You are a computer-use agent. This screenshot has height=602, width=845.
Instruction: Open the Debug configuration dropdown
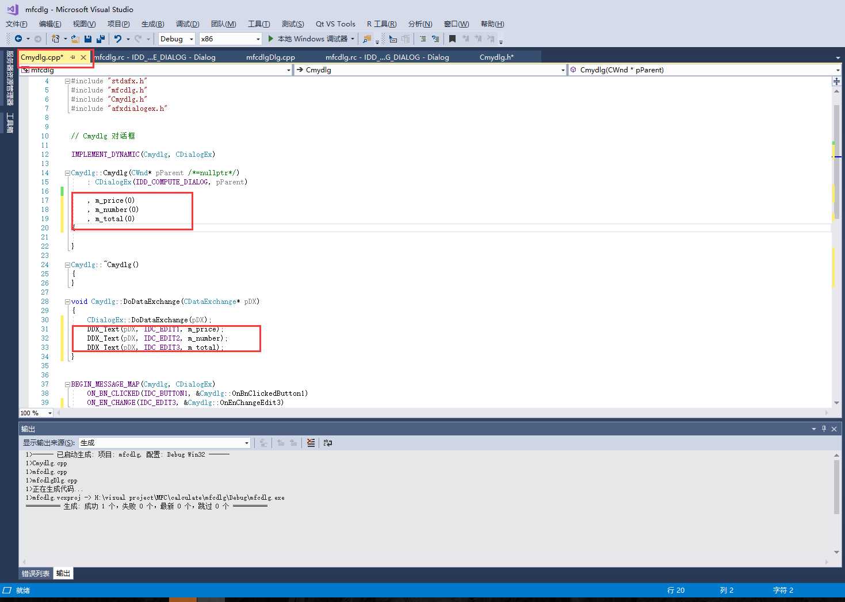coord(177,38)
